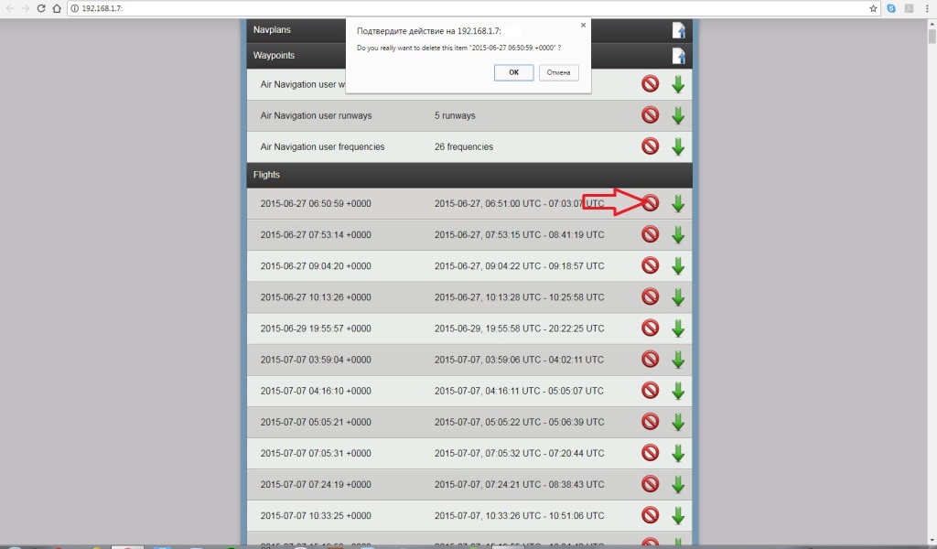Upload a file to the Navplans section
Viewport: 937px width, 549px height.
coord(678,30)
